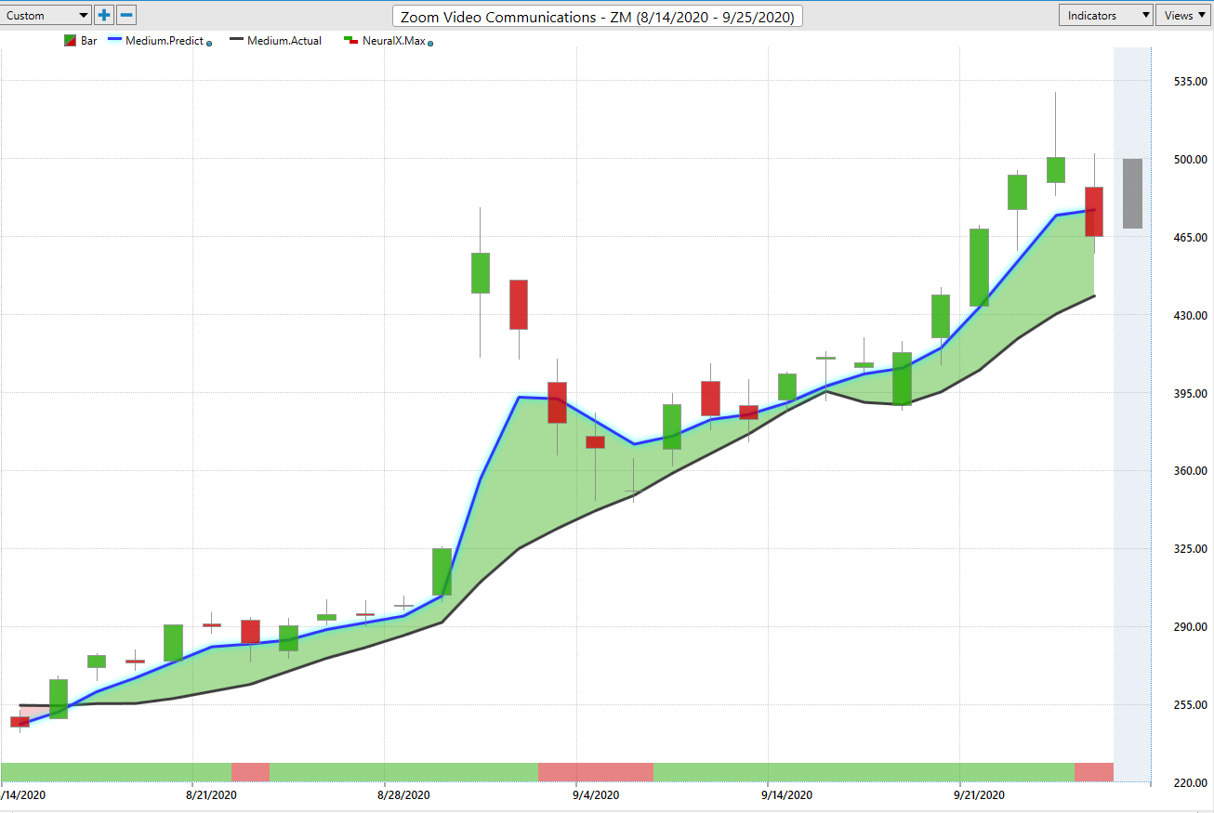This screenshot has width=1214, height=813.
Task: Click the 500.00 price axis label
Action: point(1190,160)
